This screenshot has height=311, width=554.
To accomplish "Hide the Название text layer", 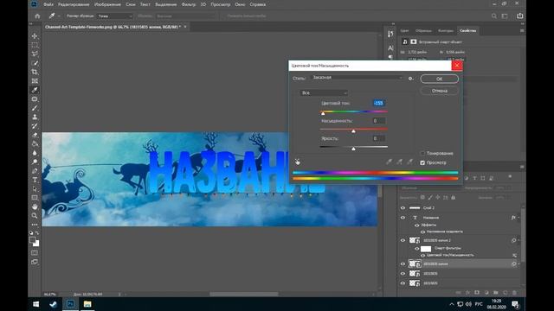I will click(x=403, y=218).
